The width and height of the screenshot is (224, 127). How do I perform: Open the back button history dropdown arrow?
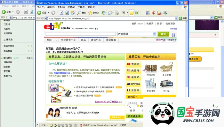48,13
